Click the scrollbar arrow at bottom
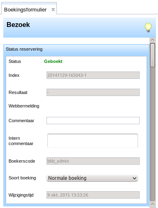Viewport: 158px width, 208px height. (152, 204)
